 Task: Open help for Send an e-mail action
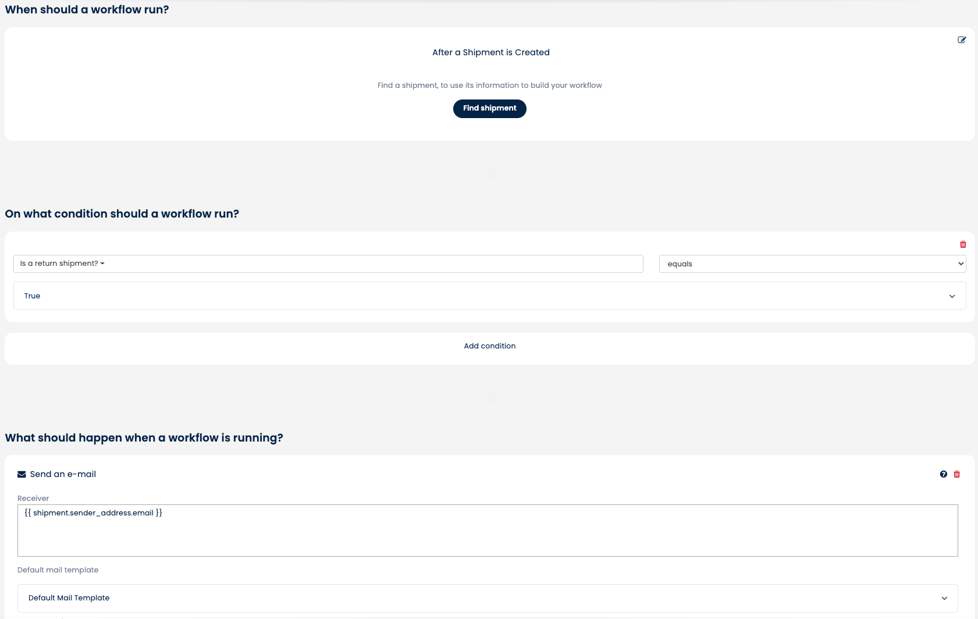click(x=943, y=474)
